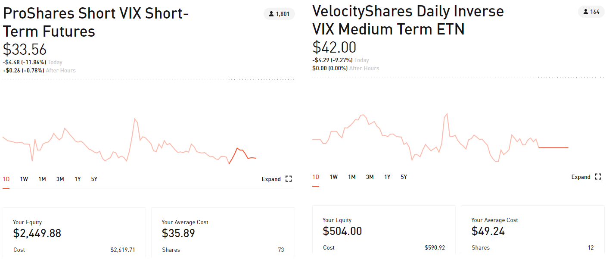Select 1D tab under ProShares chart

click(x=6, y=179)
